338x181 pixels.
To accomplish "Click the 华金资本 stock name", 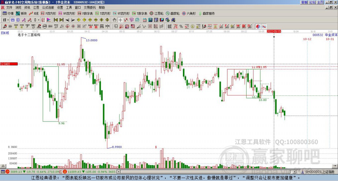I will pyautogui.click(x=331, y=35).
